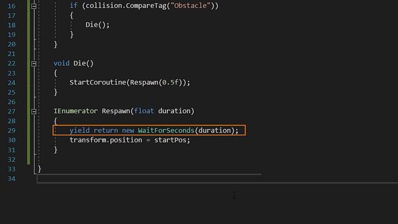Click the CompareTag method call
Viewport: 398px width, 224px height.
146,6
